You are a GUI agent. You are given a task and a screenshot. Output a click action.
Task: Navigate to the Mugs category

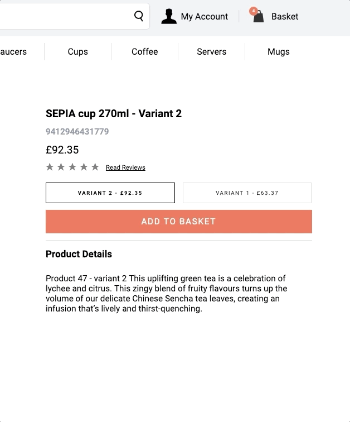pos(278,51)
